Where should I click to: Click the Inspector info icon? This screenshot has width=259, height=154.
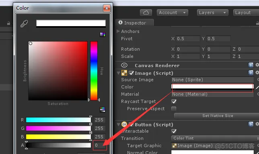120,22
